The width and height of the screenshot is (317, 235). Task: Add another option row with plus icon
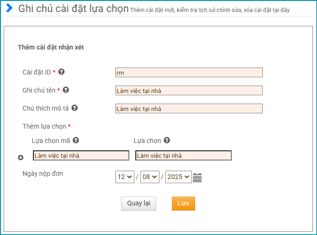point(20,158)
